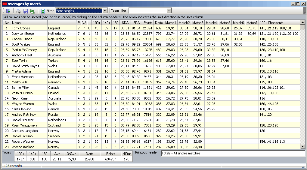This screenshot has height=170, width=307.
Task: Export the table to Excel
Action: [33, 11]
